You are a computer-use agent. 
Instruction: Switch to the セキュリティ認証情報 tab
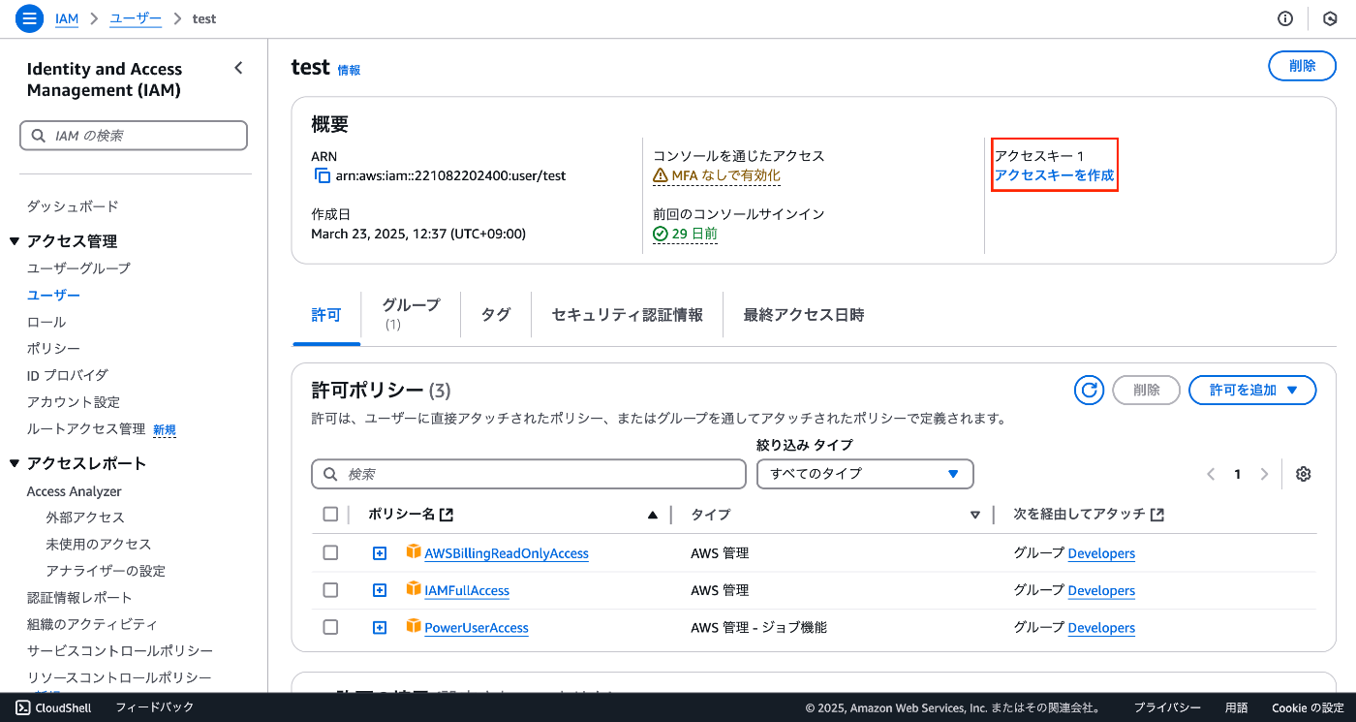pos(628,315)
